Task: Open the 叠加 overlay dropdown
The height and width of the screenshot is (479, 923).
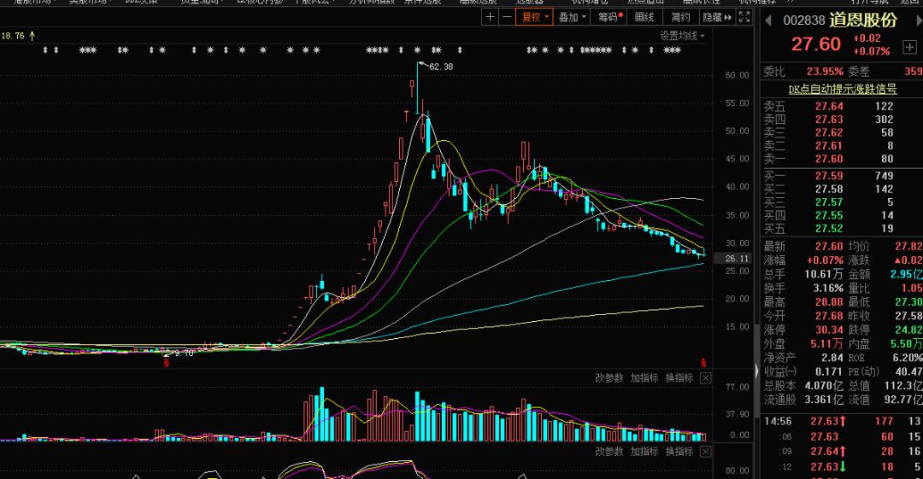Action: click(x=572, y=16)
